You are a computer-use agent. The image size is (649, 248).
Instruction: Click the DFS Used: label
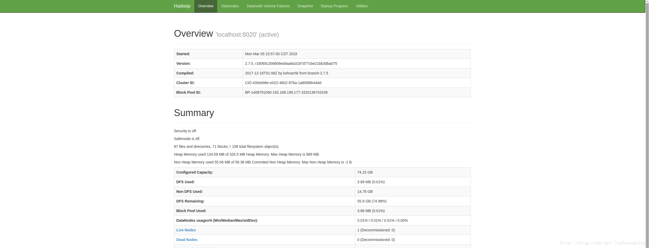click(x=185, y=182)
